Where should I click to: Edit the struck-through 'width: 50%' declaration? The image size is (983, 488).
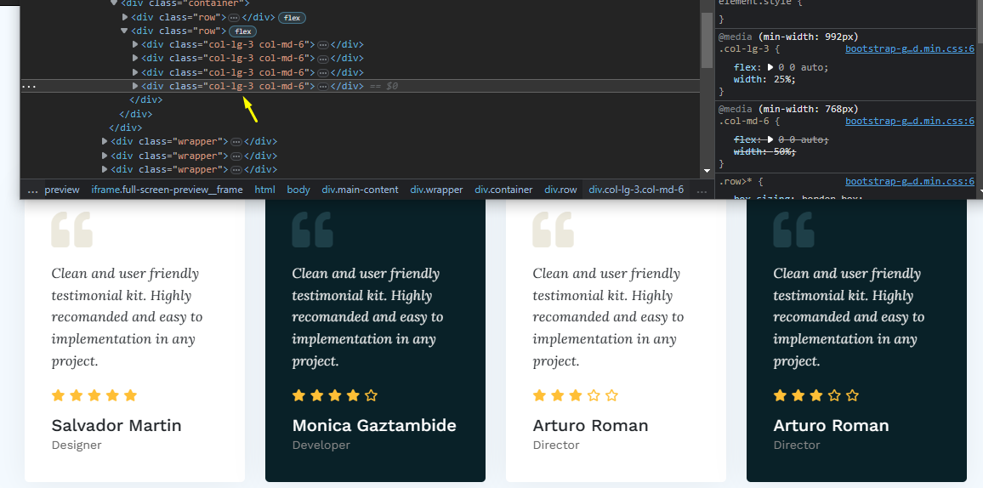(x=764, y=151)
